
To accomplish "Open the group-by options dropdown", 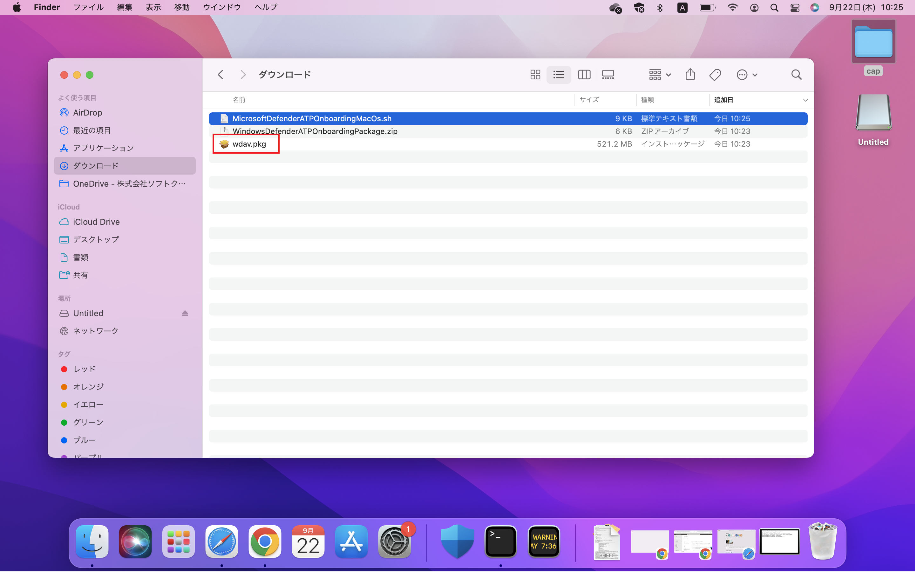I will click(x=661, y=75).
